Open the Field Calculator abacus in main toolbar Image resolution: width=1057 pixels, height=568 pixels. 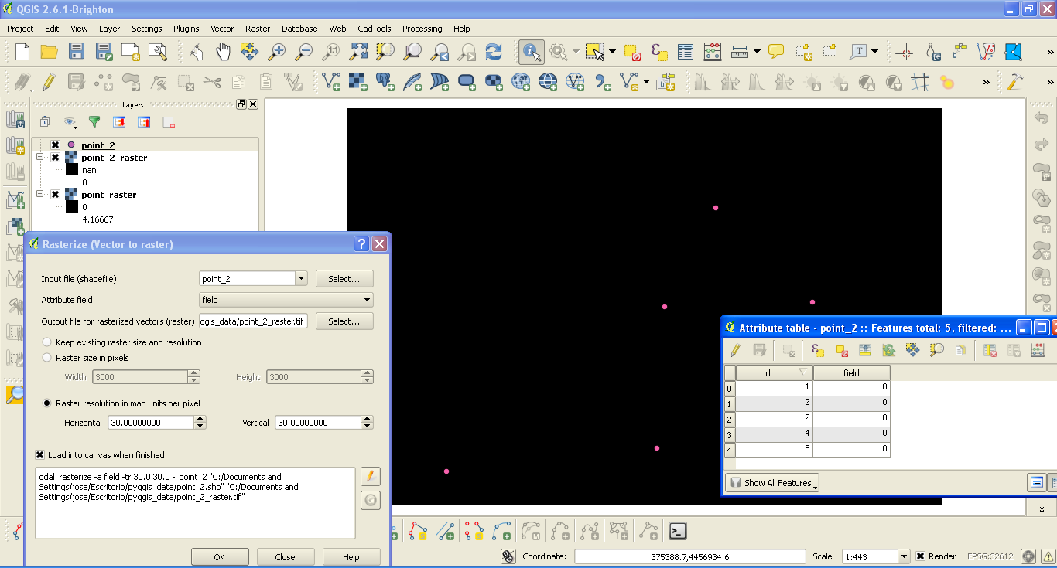[713, 52]
